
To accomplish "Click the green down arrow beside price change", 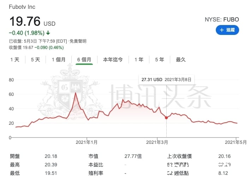I will point(48,33).
